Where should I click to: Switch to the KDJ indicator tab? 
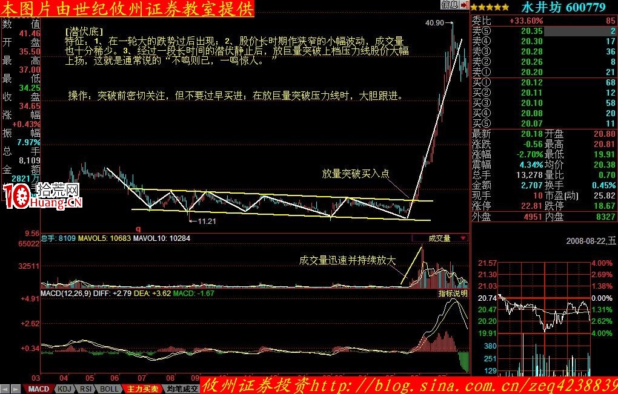64,389
